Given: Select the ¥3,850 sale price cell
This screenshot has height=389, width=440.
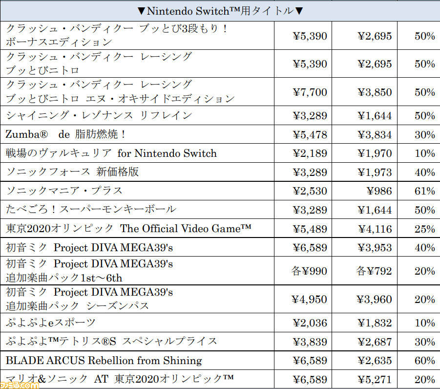Looking at the screenshot, I should [364, 92].
